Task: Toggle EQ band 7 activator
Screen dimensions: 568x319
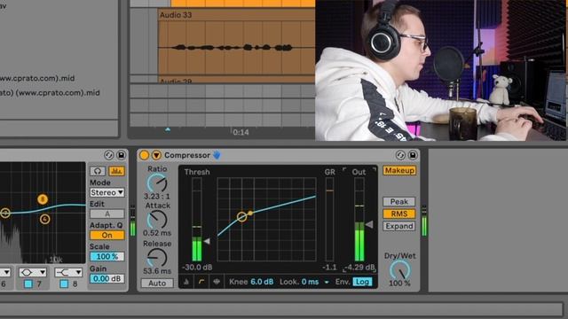Action: tap(28, 284)
